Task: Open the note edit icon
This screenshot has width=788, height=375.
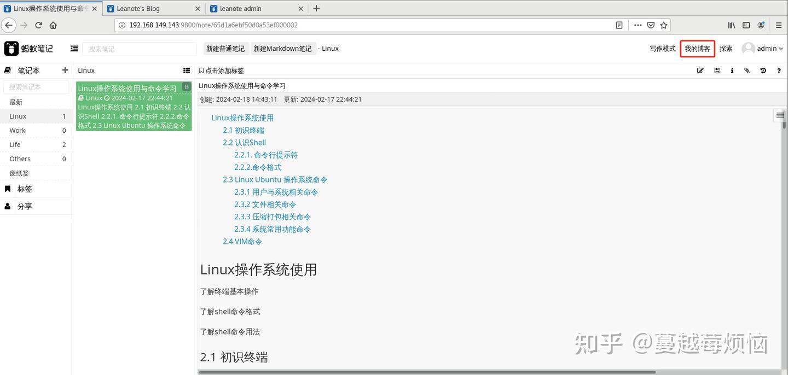Action: 700,70
